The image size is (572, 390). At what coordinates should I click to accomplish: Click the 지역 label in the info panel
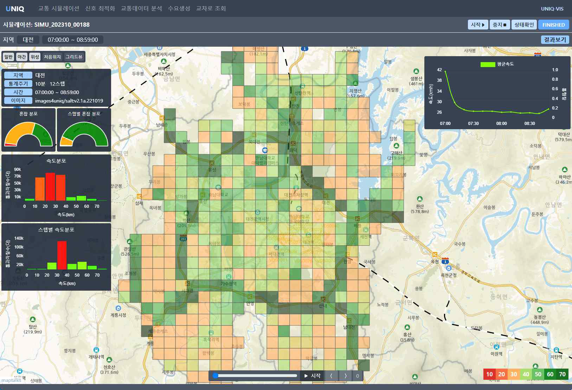[18, 75]
